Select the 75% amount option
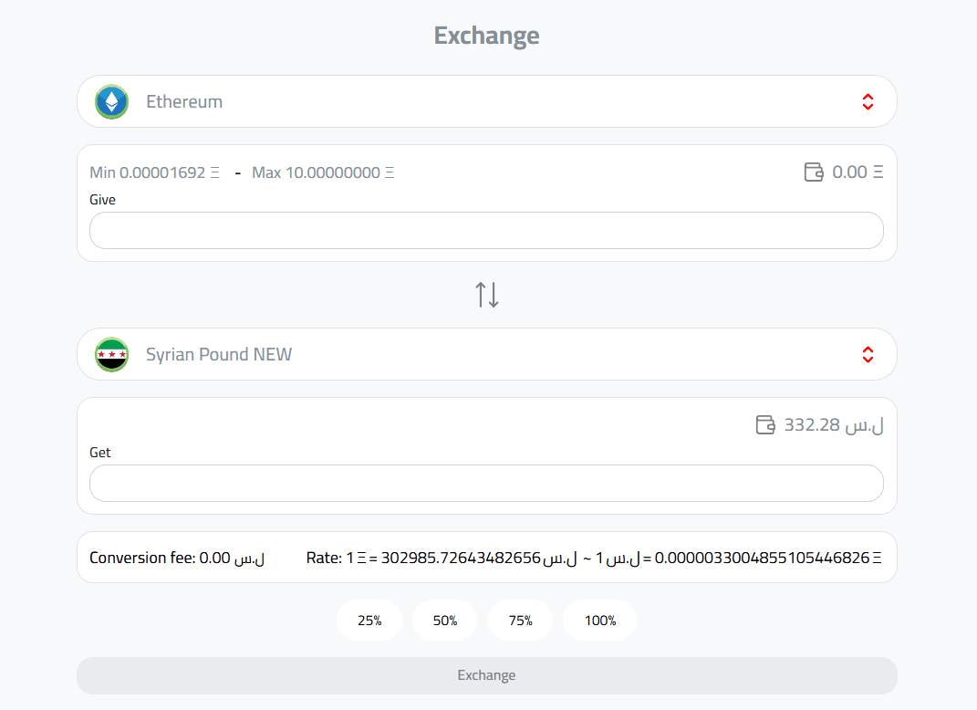Image resolution: width=977 pixels, height=710 pixels. [520, 620]
